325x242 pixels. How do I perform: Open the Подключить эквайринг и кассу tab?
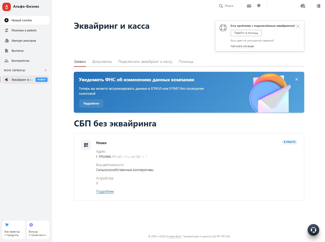[145, 62]
